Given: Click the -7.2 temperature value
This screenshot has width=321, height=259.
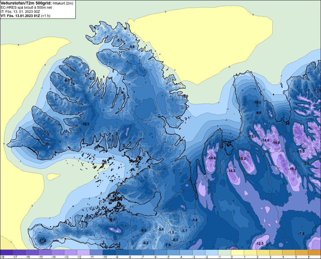Looking at the screenshot, I should coord(88,217).
